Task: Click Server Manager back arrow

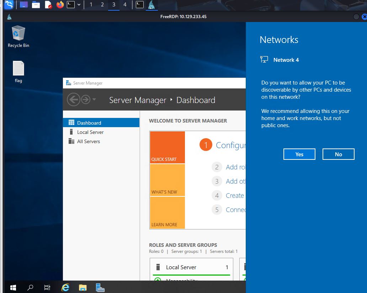Action: point(74,99)
